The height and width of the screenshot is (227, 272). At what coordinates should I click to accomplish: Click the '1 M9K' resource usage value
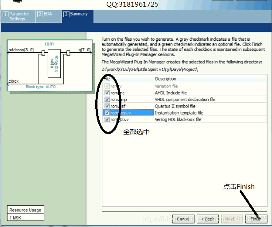click(15, 218)
